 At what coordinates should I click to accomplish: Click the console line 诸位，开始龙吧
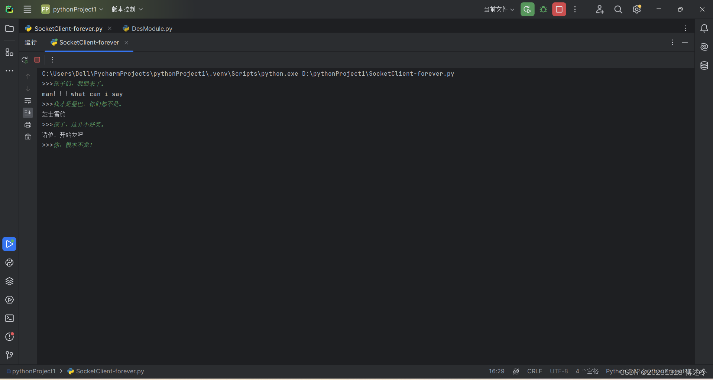(62, 135)
